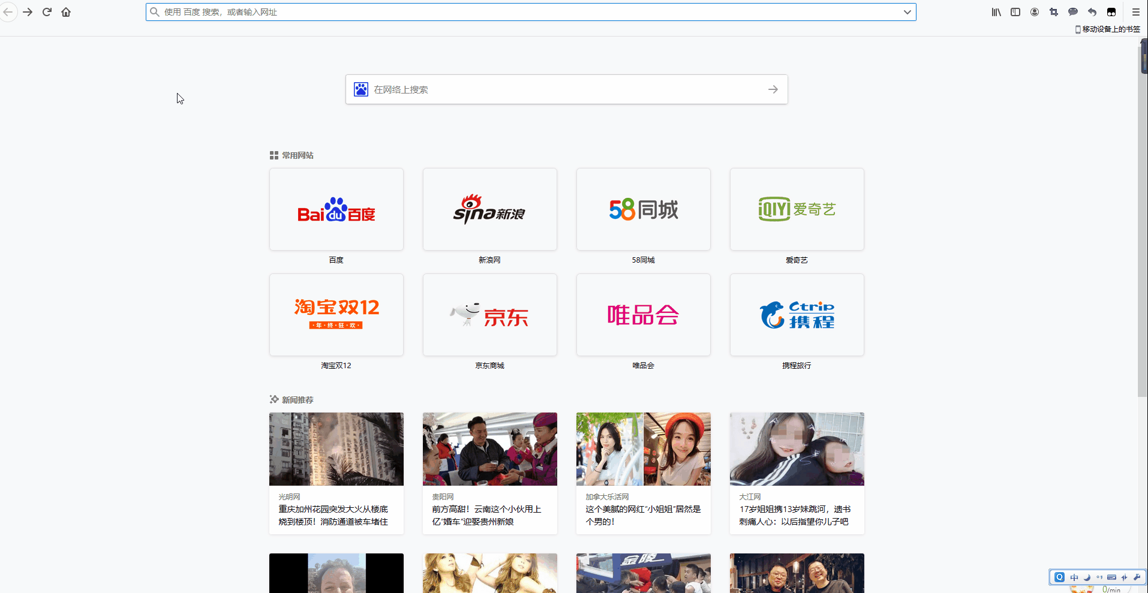This screenshot has width=1148, height=593.
Task: Click the 大江网 news source label
Action: tap(750, 497)
